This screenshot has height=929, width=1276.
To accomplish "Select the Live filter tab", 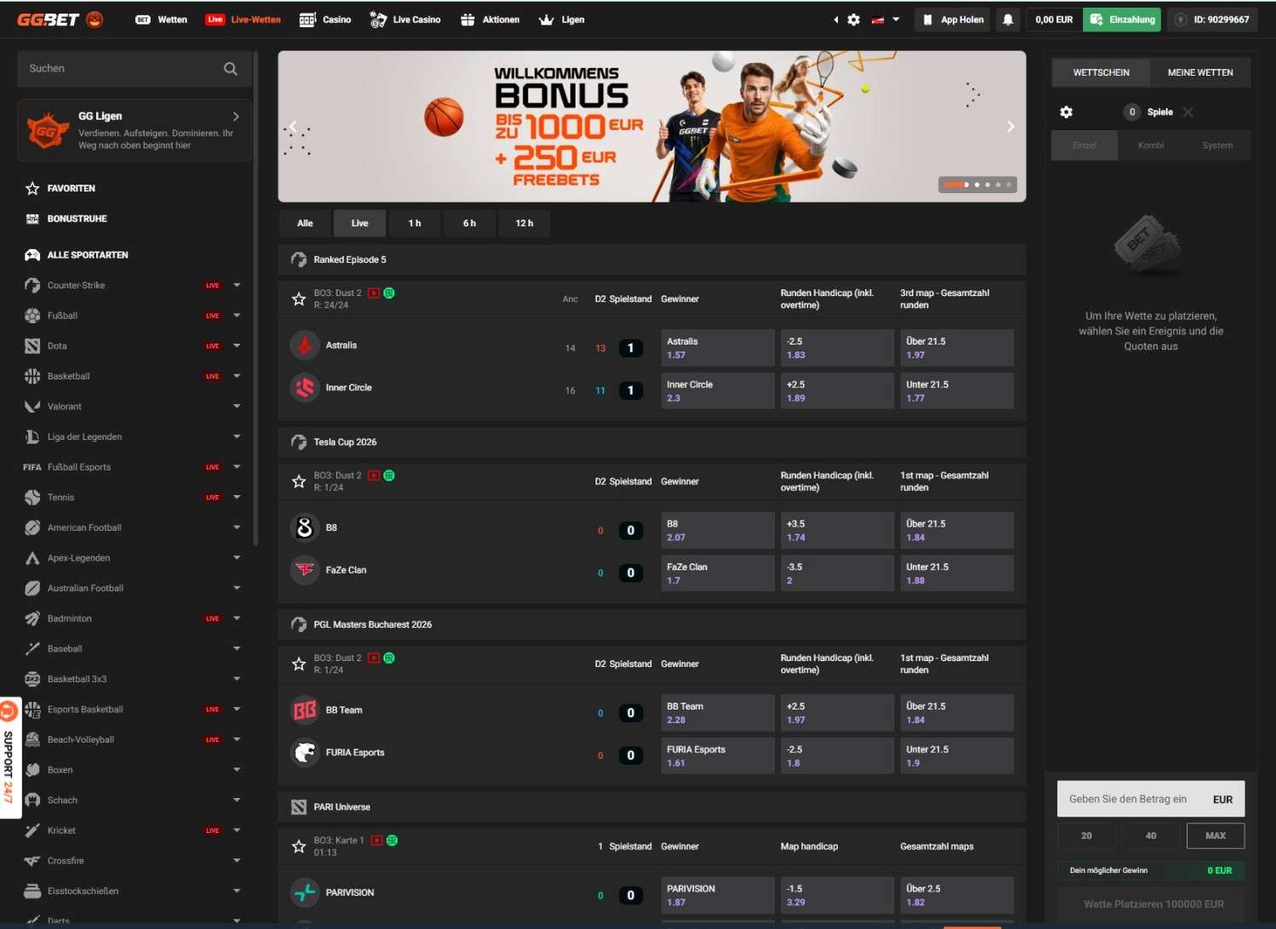I will [x=360, y=223].
